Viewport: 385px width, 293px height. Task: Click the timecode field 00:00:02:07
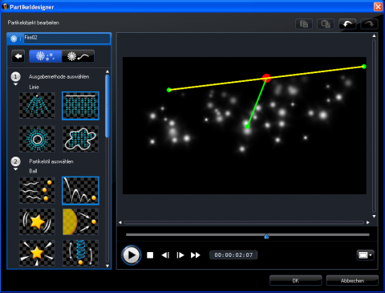[233, 255]
